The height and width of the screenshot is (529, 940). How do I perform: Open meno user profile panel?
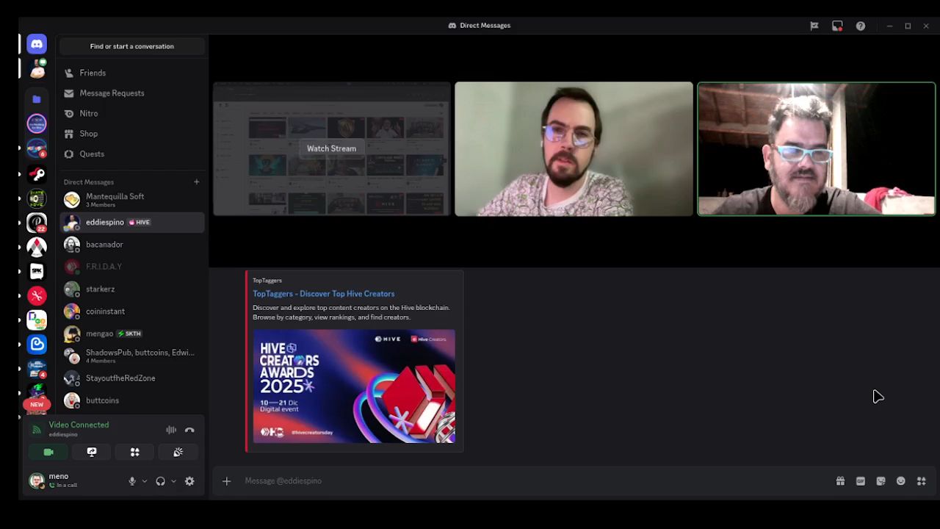coord(73,481)
